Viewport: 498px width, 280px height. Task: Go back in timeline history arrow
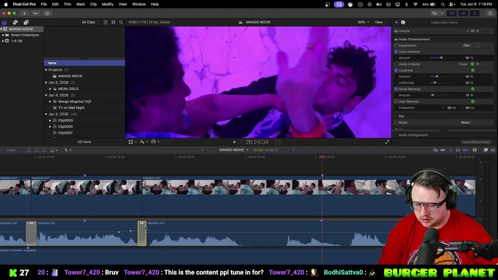point(202,150)
